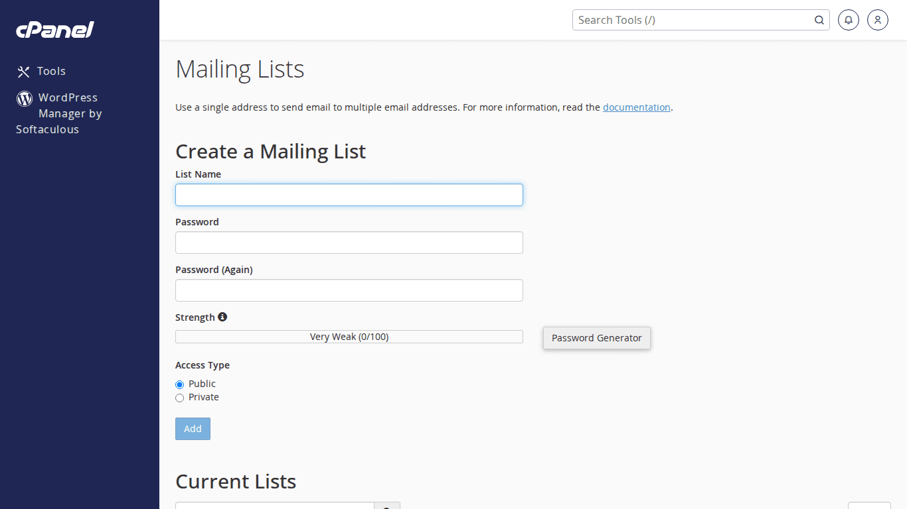Click the cPanel logo
Image resolution: width=907 pixels, height=509 pixels.
(54, 29)
